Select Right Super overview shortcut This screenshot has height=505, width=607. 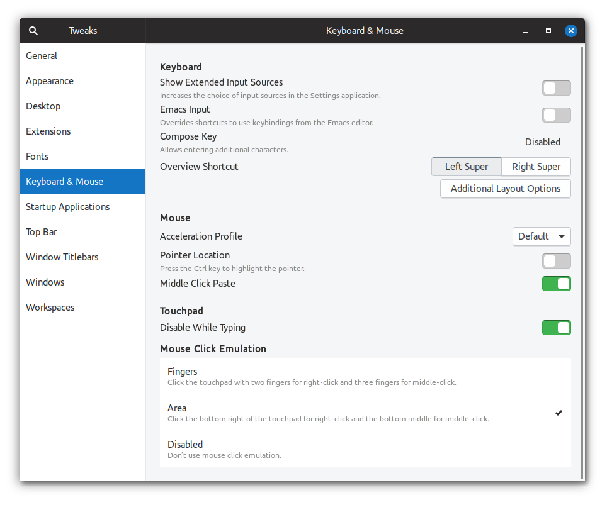(536, 167)
